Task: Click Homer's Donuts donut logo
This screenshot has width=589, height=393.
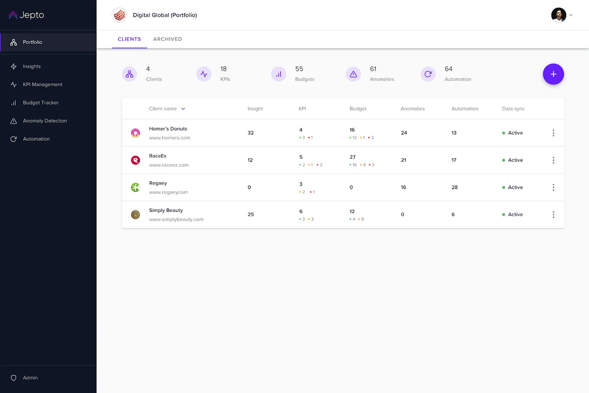Action: coord(135,133)
